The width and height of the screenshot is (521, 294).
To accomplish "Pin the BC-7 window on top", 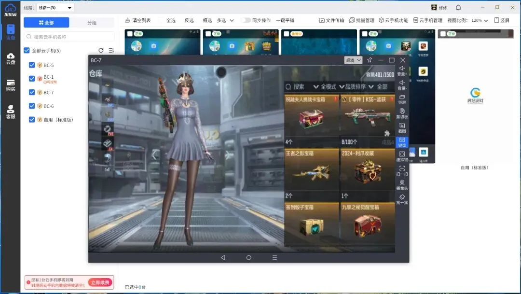I will (x=370, y=60).
